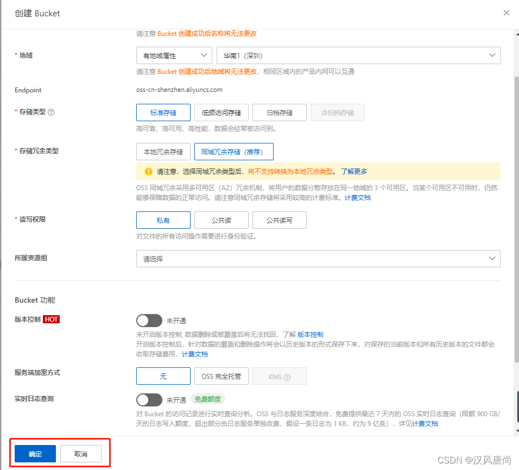Open the 所属资源组 请选择 dropdown
This screenshot has height=470, width=519.
point(318,259)
